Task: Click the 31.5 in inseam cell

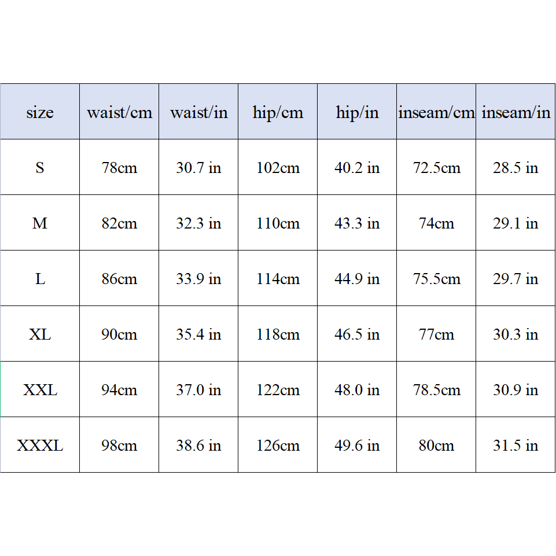Action: click(x=516, y=445)
